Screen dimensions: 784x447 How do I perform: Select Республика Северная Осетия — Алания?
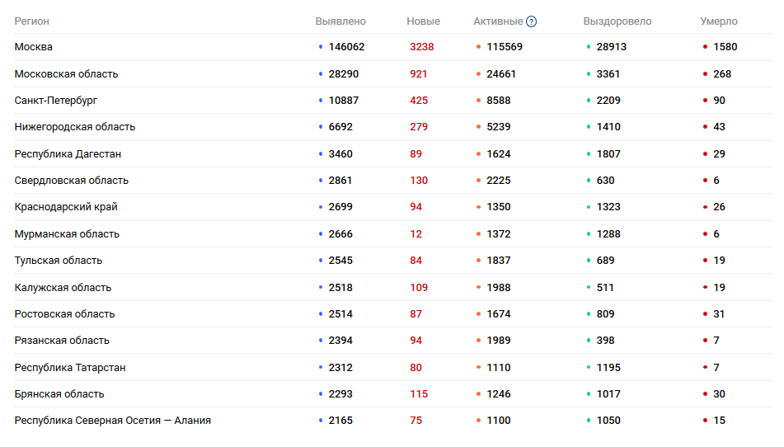point(113,421)
